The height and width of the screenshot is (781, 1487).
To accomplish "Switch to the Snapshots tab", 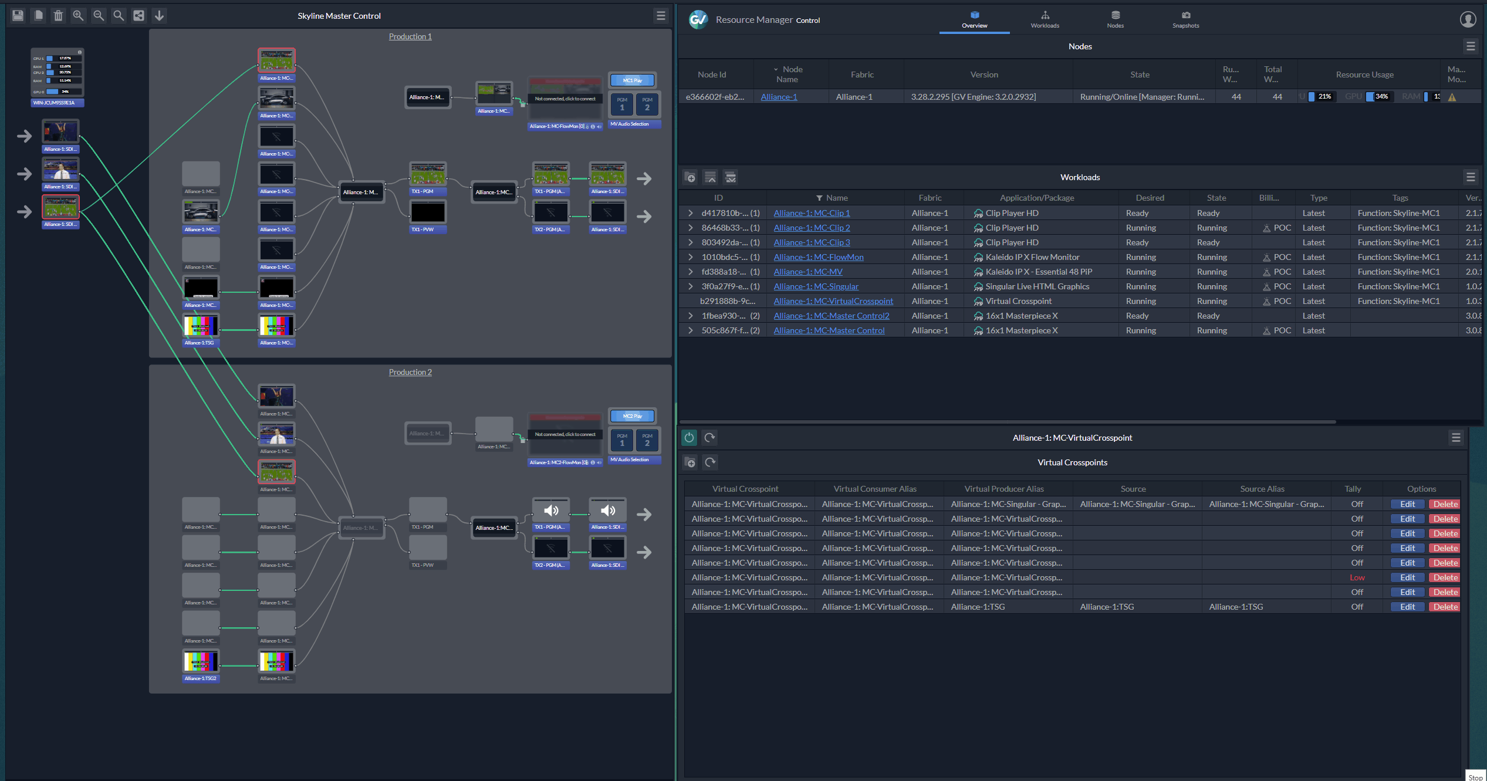I will (x=1185, y=19).
